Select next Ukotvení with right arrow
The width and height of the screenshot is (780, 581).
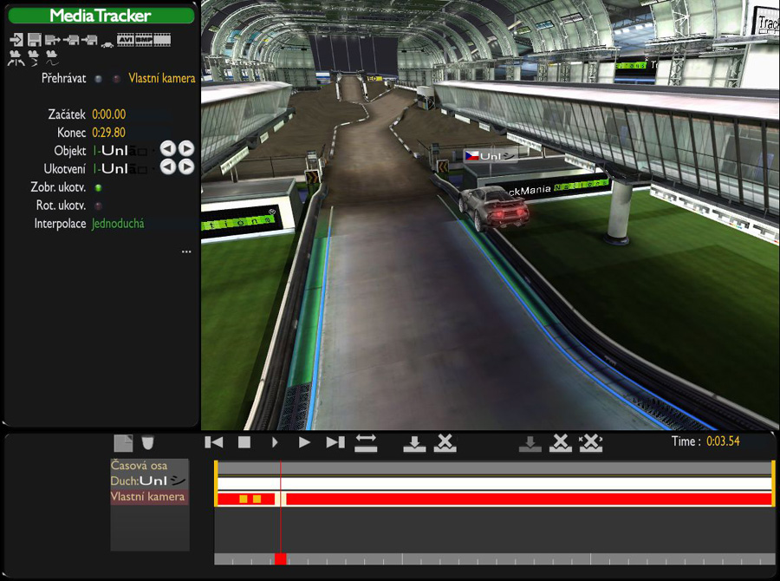[x=186, y=166]
